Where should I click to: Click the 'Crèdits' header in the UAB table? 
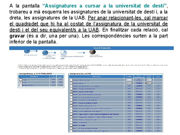click(x=129, y=76)
